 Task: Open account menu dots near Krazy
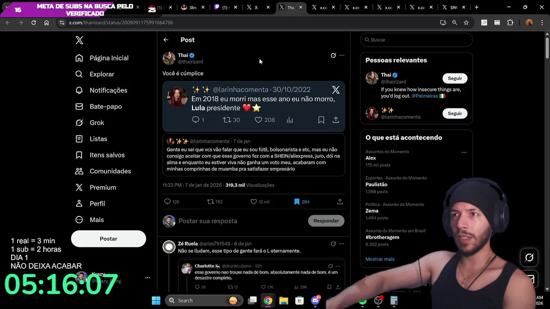coord(147,278)
